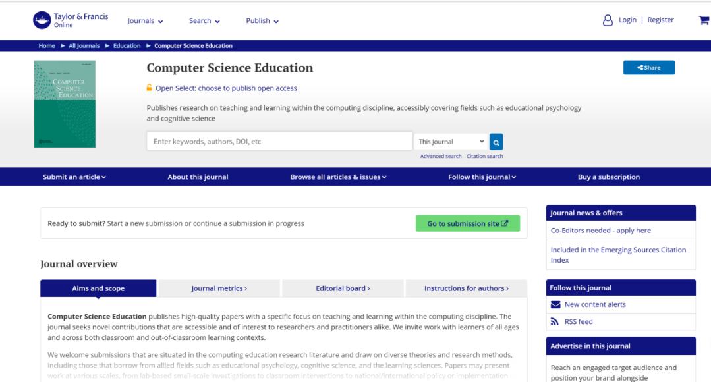Expand the This Journal scope selector

[x=451, y=142]
